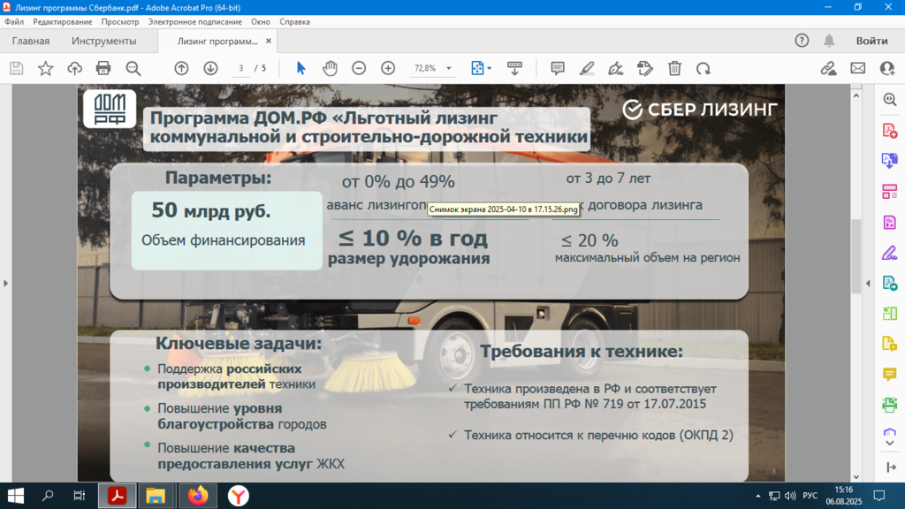Image resolution: width=905 pixels, height=509 pixels.
Task: Open the Print Production tool in right pane
Action: [889, 405]
